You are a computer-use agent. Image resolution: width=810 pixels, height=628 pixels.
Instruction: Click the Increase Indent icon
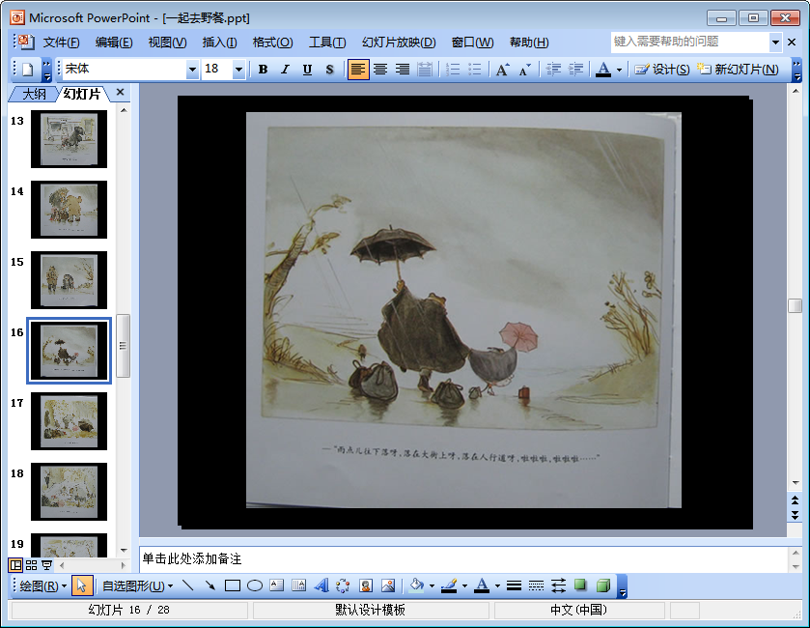point(575,70)
